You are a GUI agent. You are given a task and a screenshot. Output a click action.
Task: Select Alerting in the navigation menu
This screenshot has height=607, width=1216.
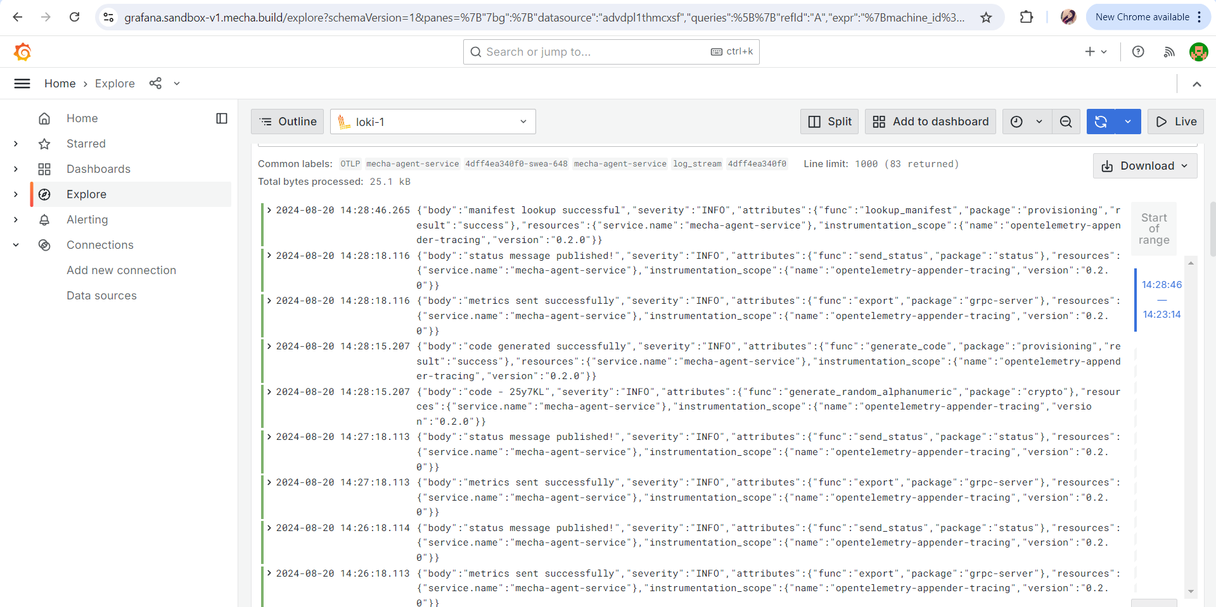coord(87,220)
